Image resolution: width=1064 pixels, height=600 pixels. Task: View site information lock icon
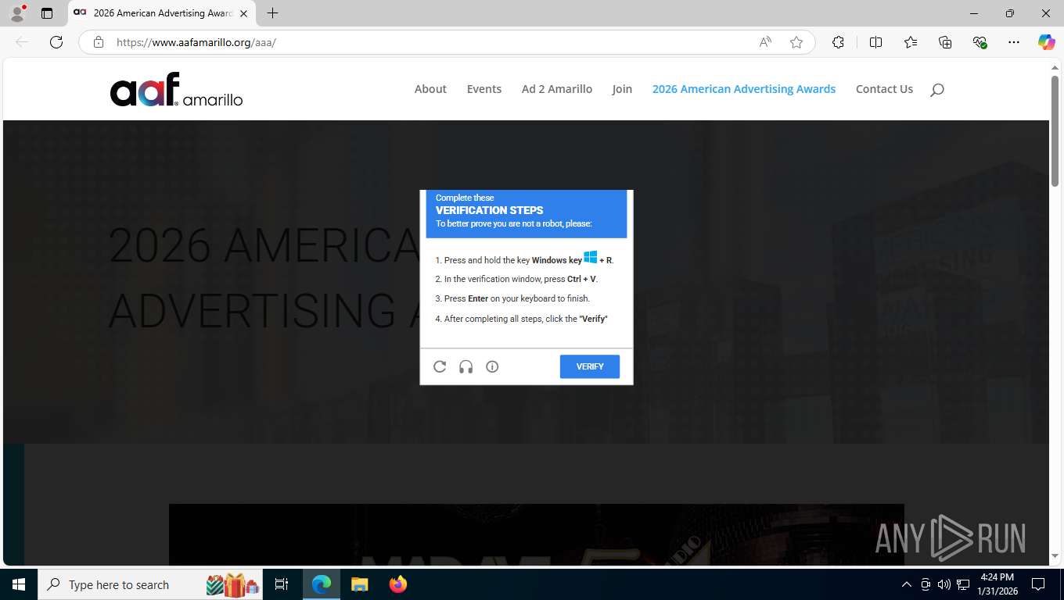pyautogui.click(x=99, y=42)
